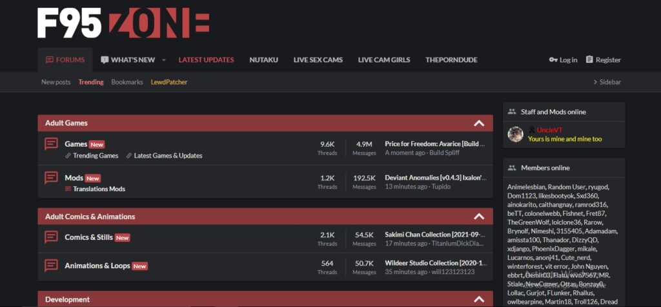Click the Staff and Mods online people icon
Image resolution: width=661 pixels, height=307 pixels.
(x=512, y=112)
